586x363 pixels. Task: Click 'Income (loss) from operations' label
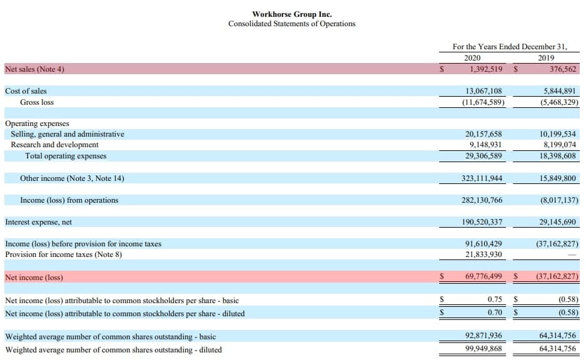(69, 200)
